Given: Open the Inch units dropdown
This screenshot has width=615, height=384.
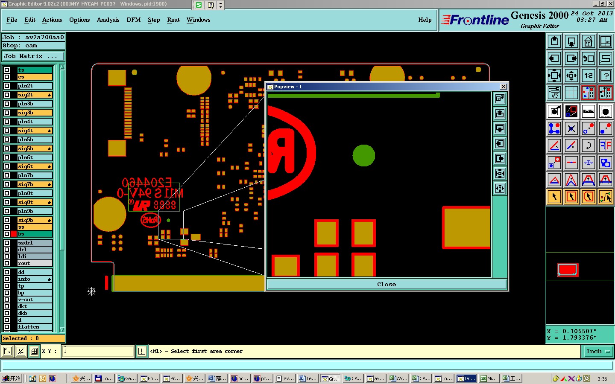Looking at the screenshot, I should point(597,351).
